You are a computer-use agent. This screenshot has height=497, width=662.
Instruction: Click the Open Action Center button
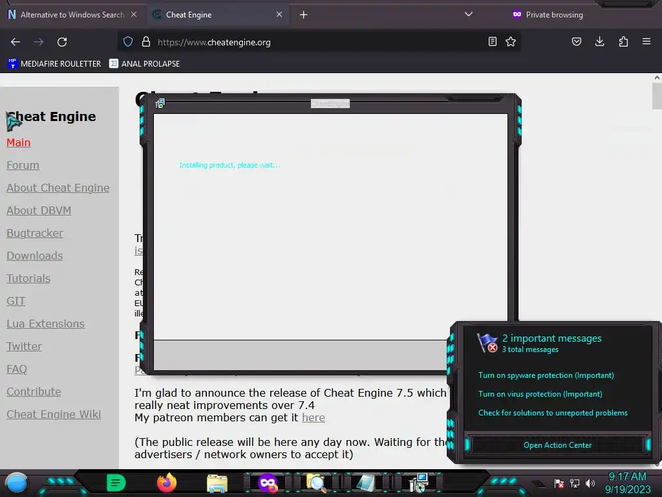pos(557,445)
